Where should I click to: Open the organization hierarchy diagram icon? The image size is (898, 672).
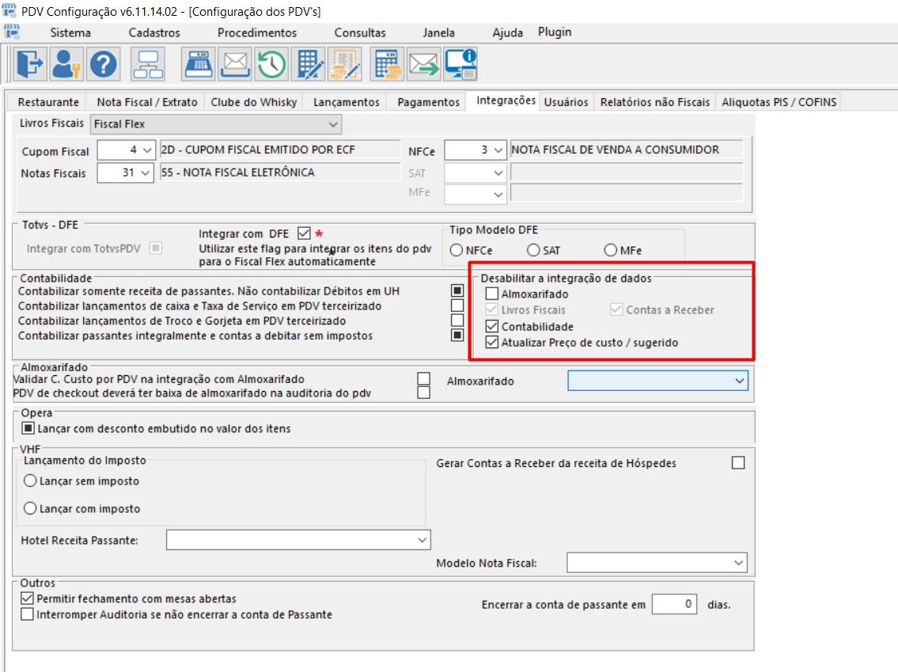148,63
